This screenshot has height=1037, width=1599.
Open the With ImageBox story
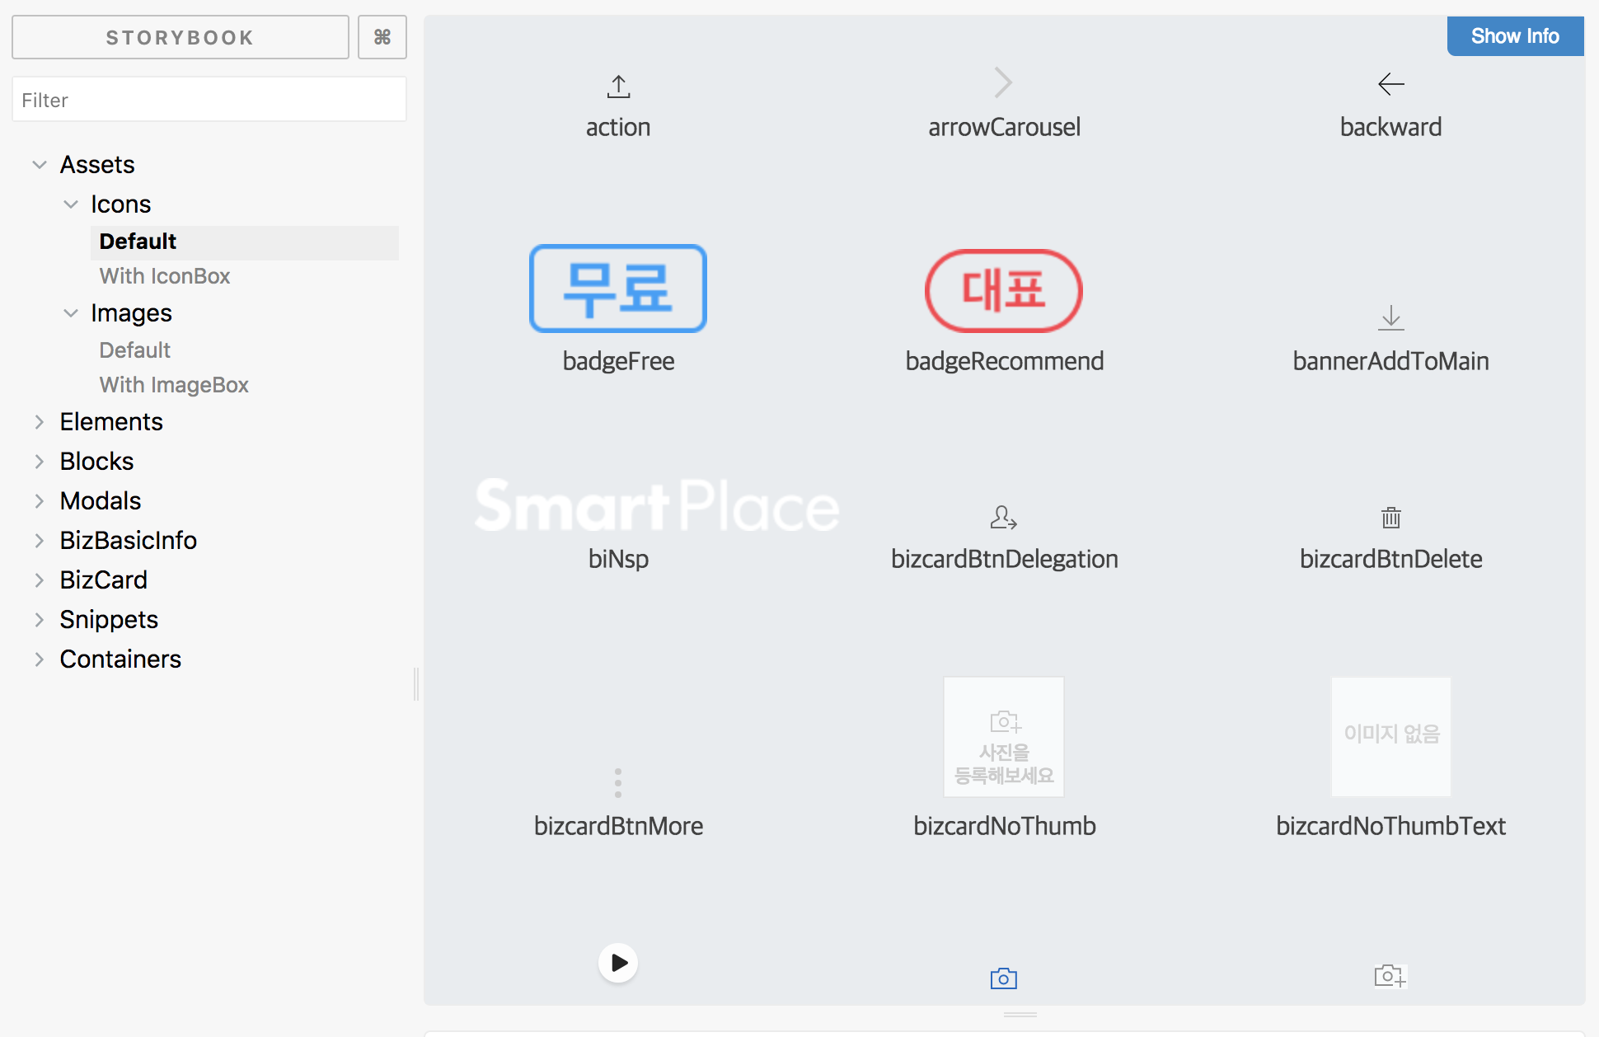click(174, 385)
